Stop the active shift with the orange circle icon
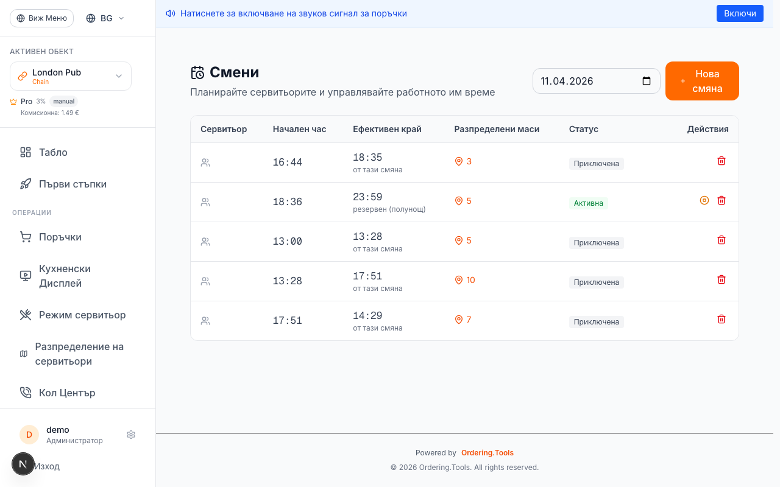Image resolution: width=780 pixels, height=487 pixels. pos(704,200)
